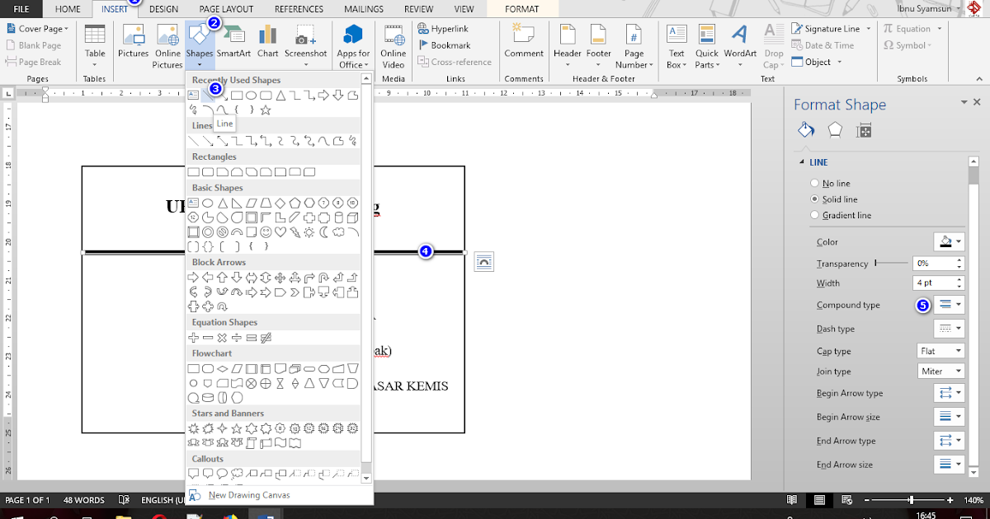990x519 pixels.
Task: Open the Cap type Flat dropdown
Action: 940,351
